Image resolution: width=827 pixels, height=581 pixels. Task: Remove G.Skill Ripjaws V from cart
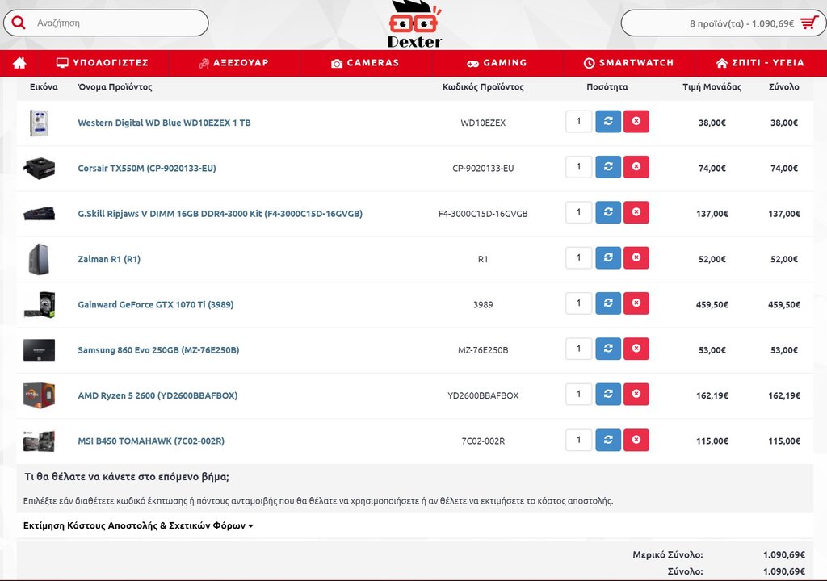click(636, 212)
